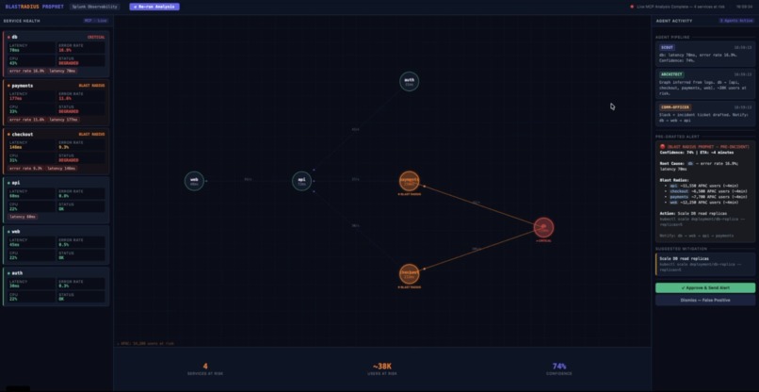
Task: Select the auth node in graph
Action: click(409, 81)
